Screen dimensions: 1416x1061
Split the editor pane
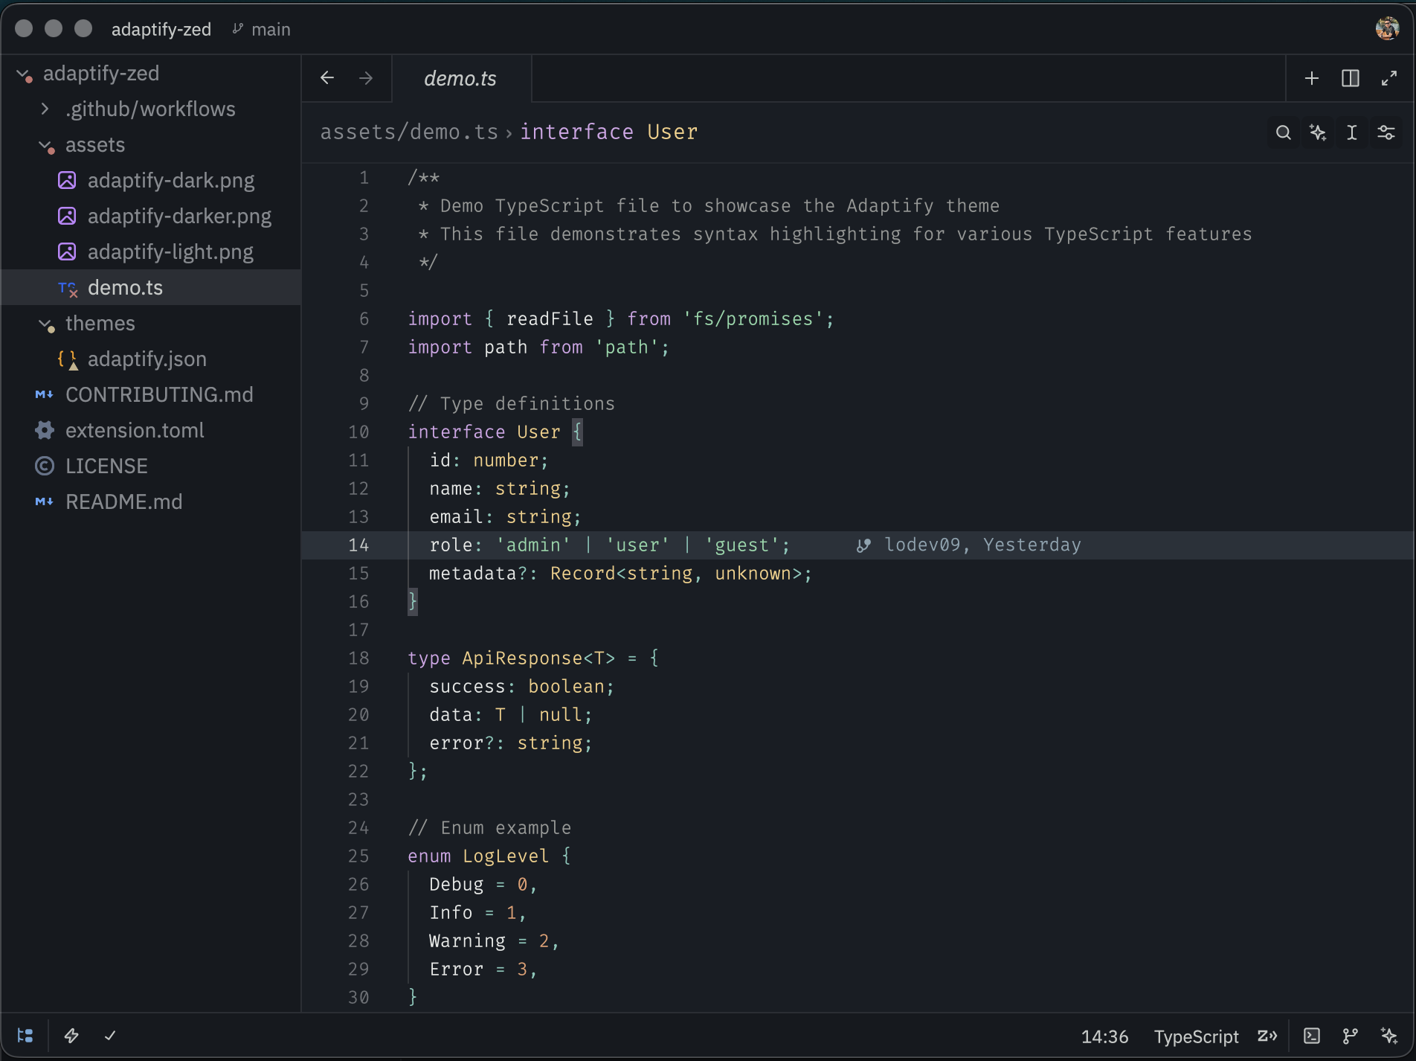[1351, 78]
